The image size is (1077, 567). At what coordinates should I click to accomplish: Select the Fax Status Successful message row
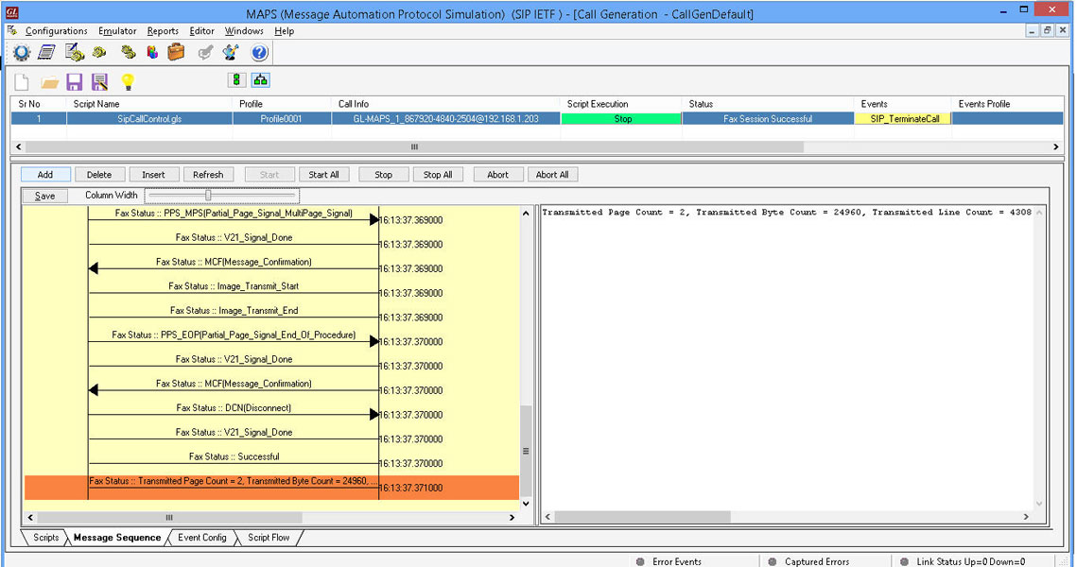tap(234, 456)
